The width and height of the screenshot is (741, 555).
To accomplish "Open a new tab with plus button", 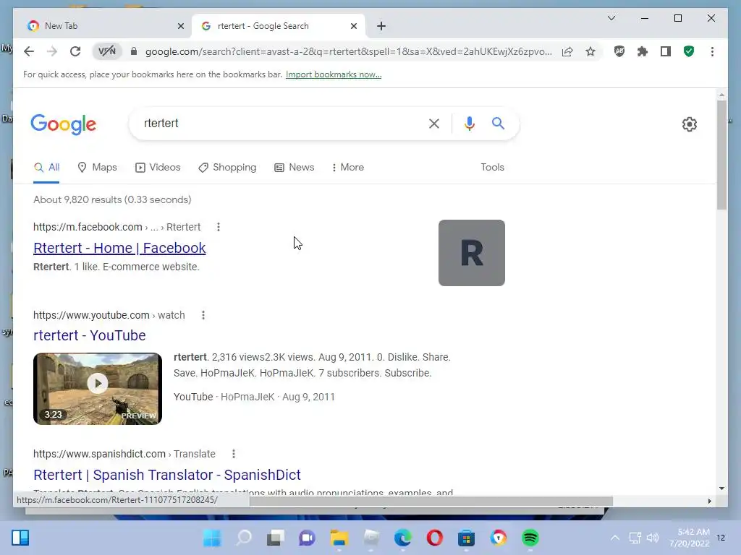I will [381, 26].
